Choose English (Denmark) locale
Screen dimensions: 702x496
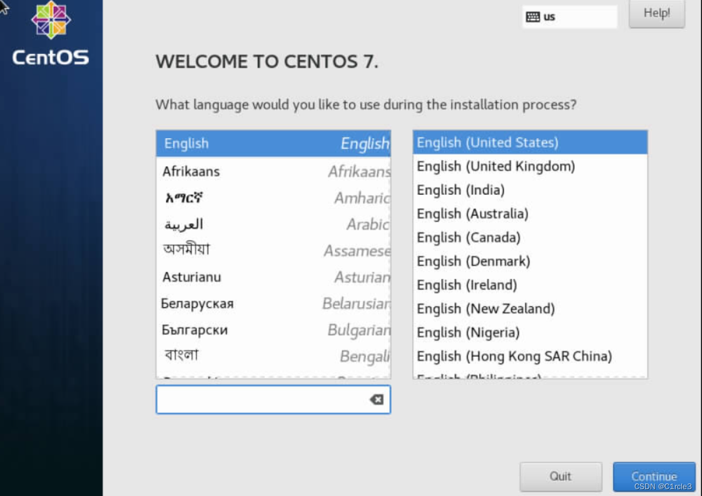[x=530, y=261]
